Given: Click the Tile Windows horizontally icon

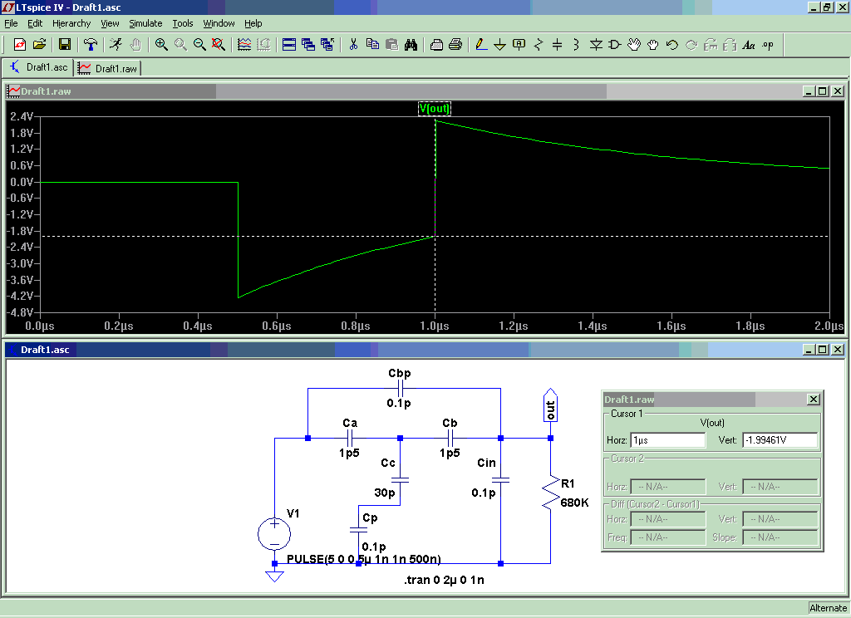Looking at the screenshot, I should (288, 45).
